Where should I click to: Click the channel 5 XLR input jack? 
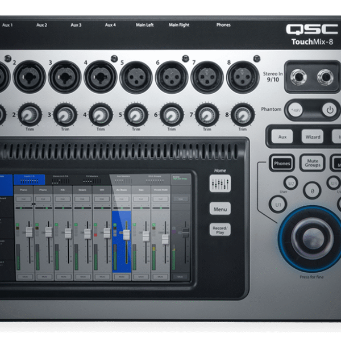tap(136, 76)
